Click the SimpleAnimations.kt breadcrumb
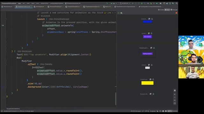 [x=73, y=3]
